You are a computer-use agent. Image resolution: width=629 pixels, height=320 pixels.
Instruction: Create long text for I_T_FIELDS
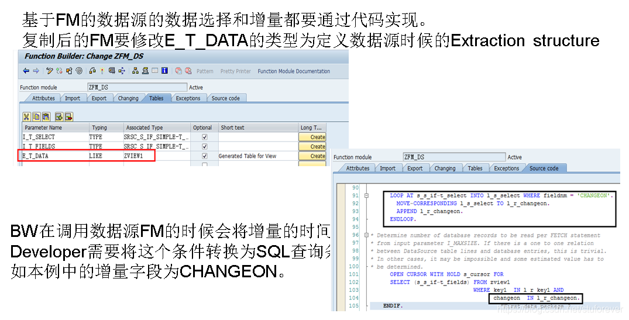(x=312, y=146)
